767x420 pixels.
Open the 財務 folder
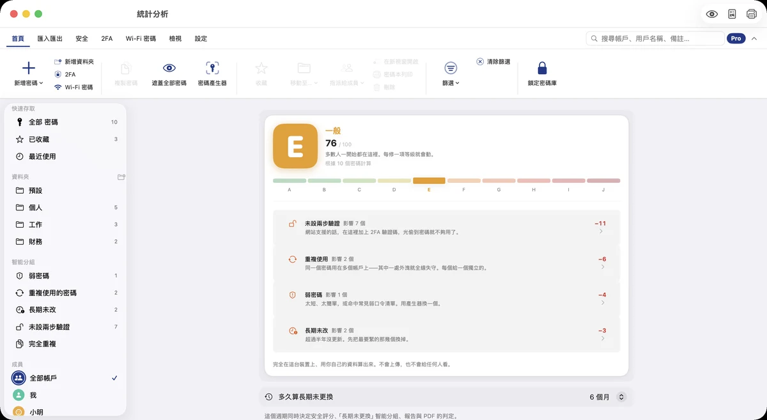click(66, 242)
